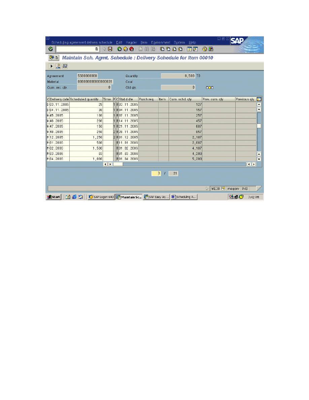Click the table scroll down arrow
The image size is (309, 400).
point(259,159)
